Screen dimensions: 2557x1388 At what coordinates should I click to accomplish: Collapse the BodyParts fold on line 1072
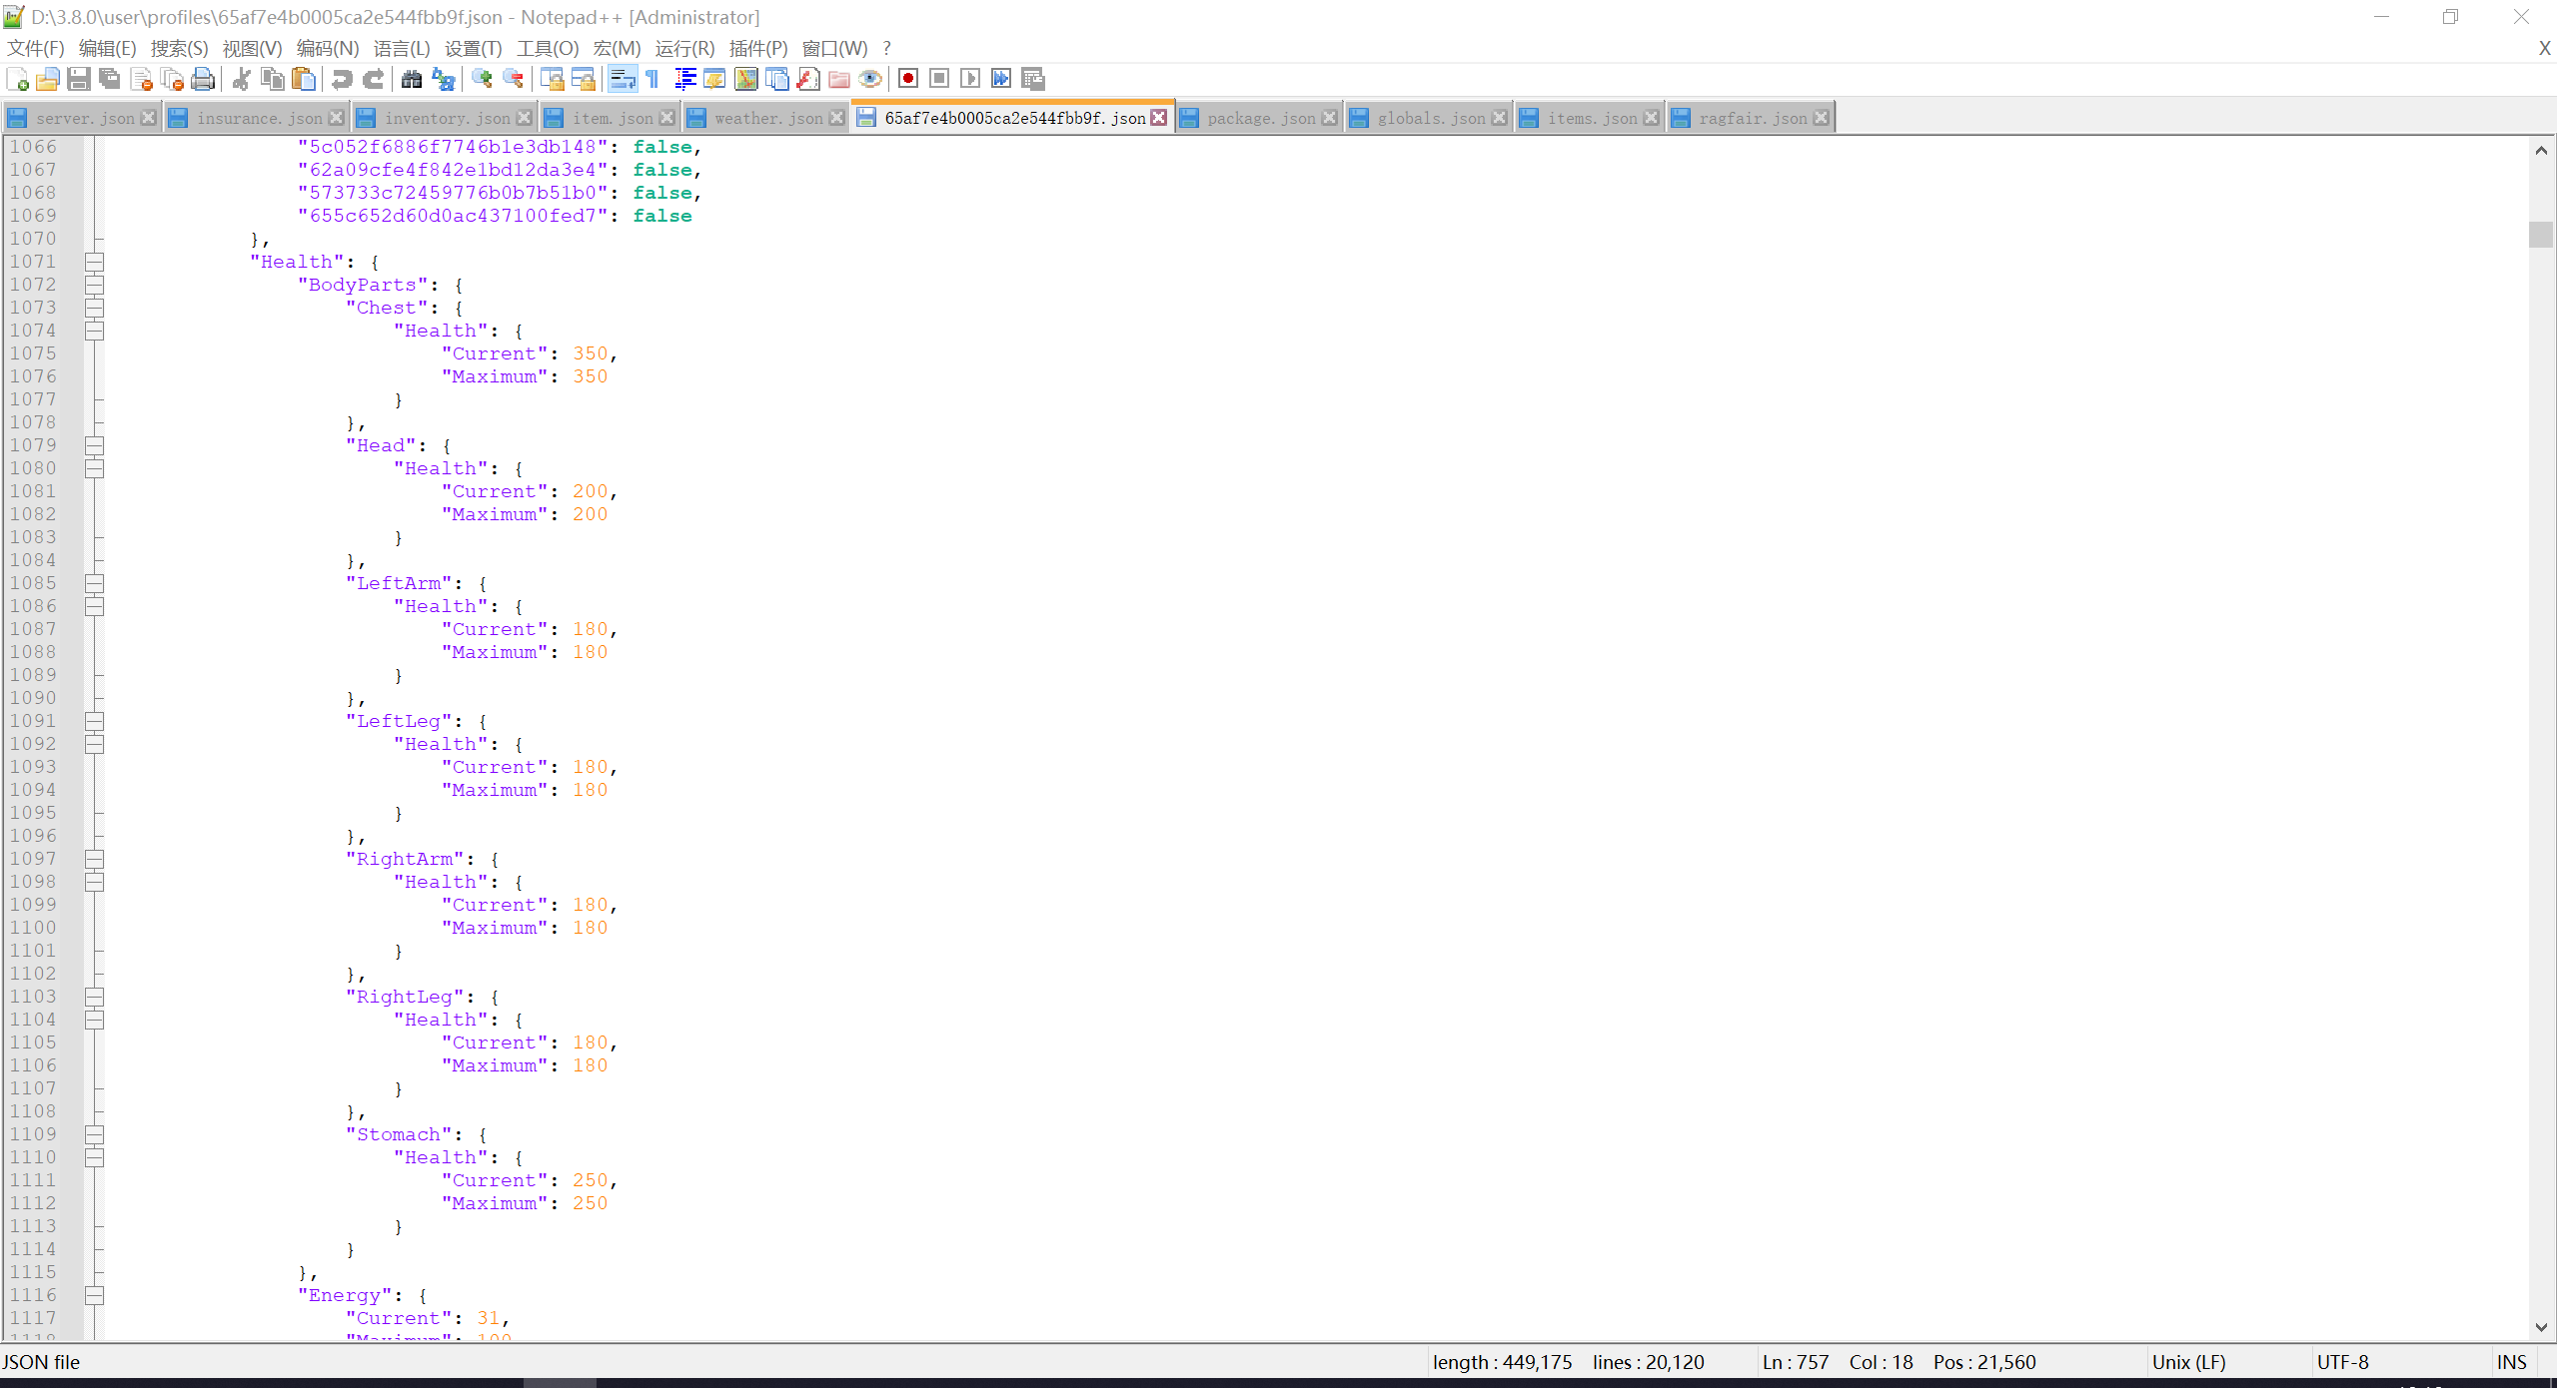95,285
